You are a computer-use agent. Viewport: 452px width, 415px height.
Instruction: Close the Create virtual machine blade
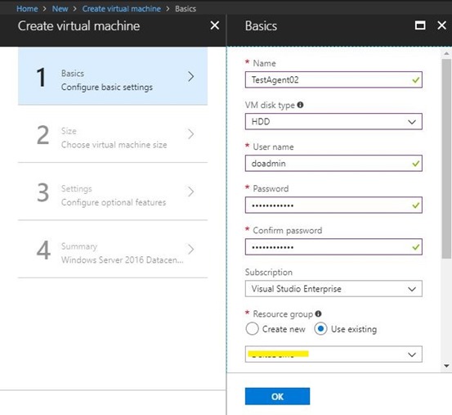tap(215, 25)
